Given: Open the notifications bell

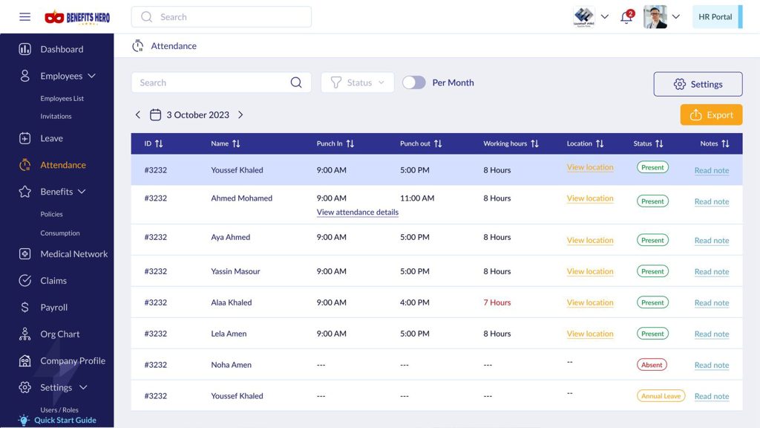Looking at the screenshot, I should coord(626,17).
